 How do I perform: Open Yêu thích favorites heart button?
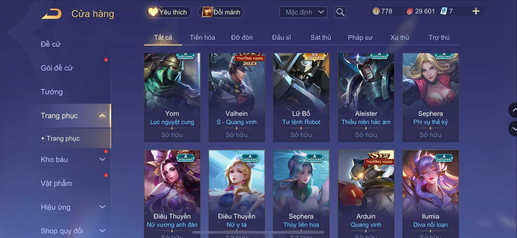click(168, 12)
